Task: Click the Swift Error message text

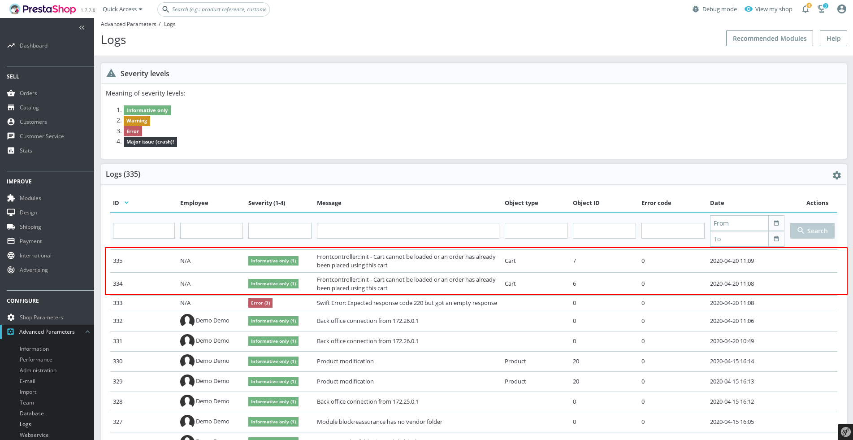Action: click(407, 303)
